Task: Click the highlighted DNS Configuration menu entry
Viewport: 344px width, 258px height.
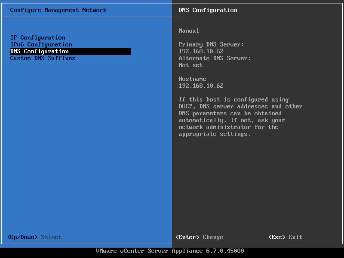Action: tap(40, 51)
